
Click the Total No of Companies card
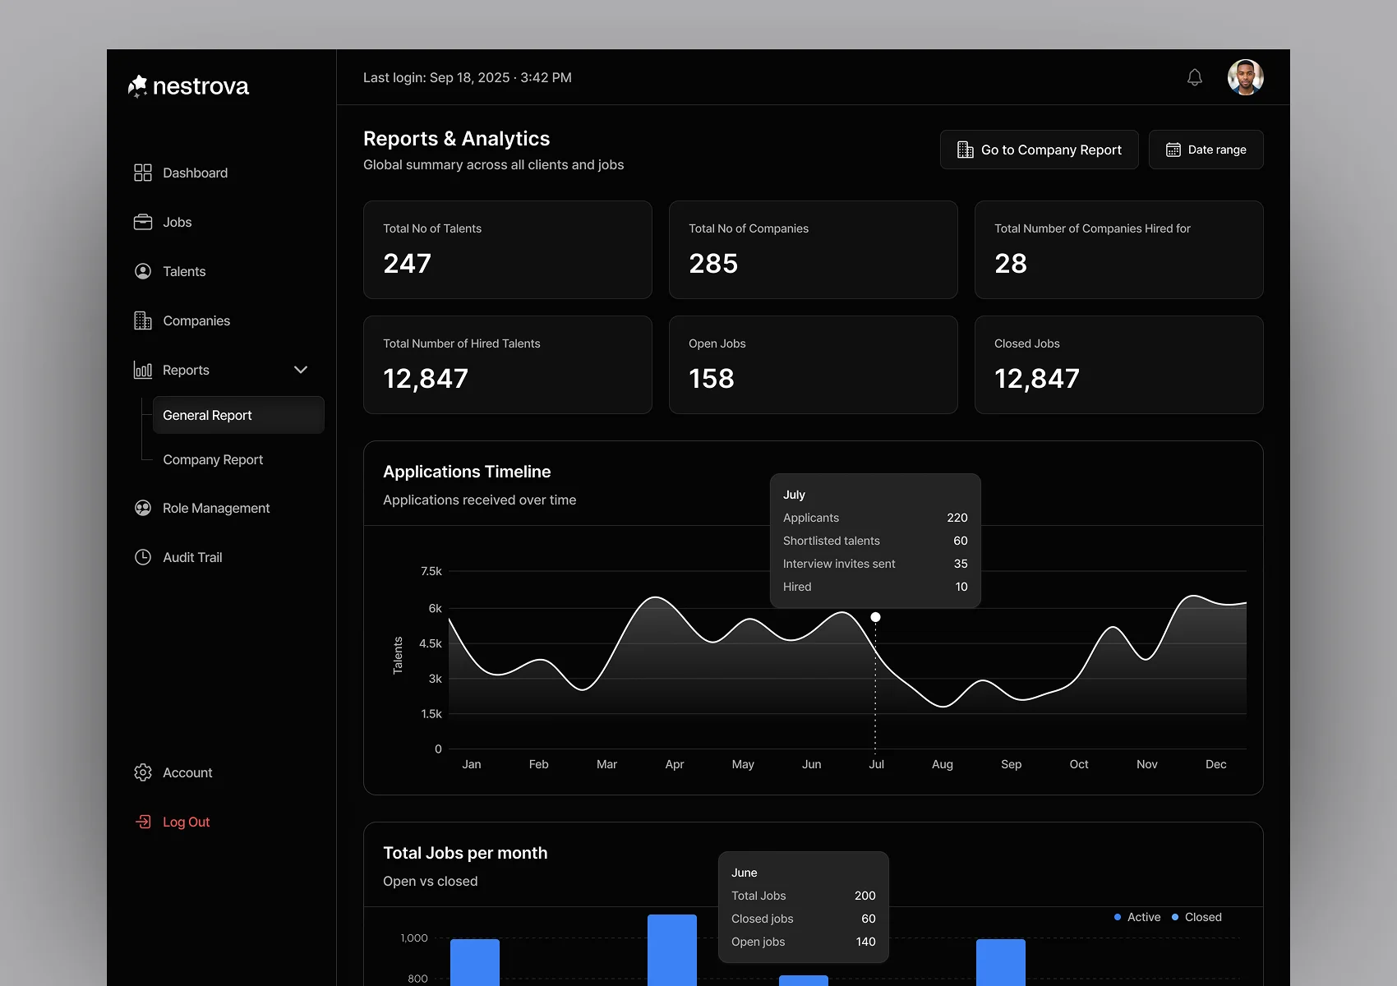(x=814, y=250)
